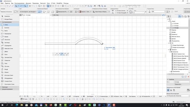Open the Teamwork menu
This screenshot has height=107, width=190.
pyautogui.click(x=43, y=3)
